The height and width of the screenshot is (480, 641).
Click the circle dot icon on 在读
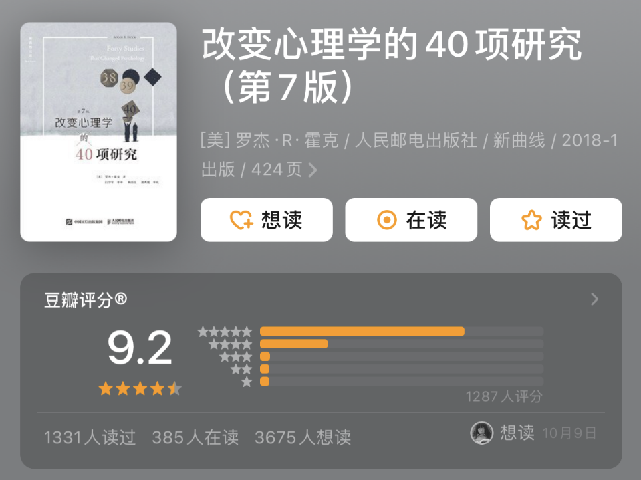[387, 220]
